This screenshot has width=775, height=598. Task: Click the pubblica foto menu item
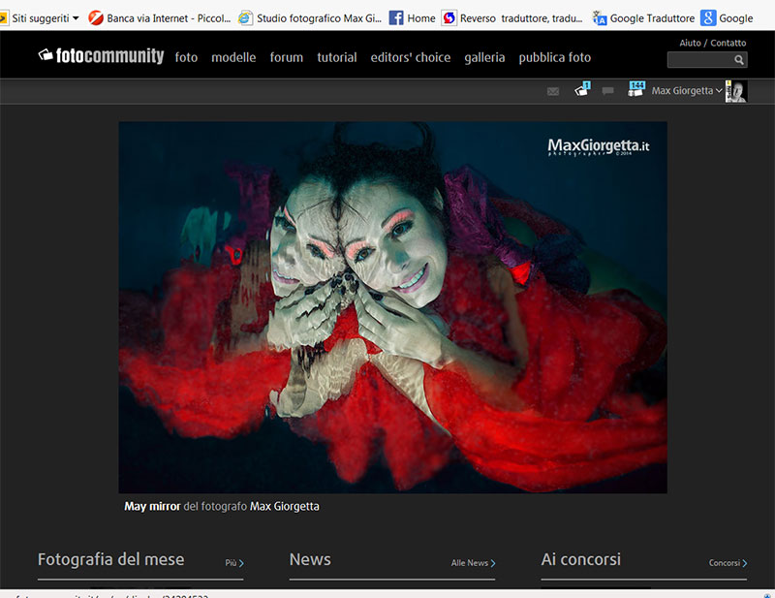555,58
